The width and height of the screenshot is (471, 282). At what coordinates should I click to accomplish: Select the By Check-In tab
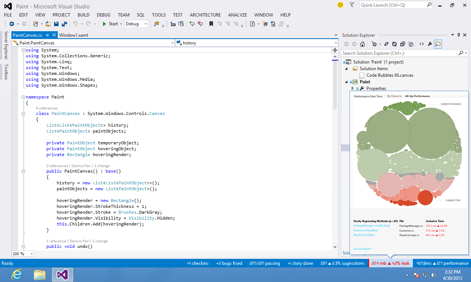(x=394, y=96)
